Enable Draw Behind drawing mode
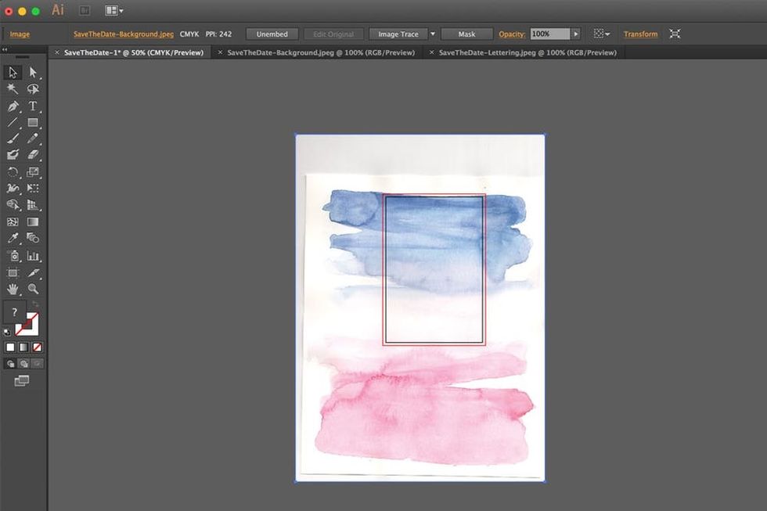The height and width of the screenshot is (511, 767). [23, 364]
